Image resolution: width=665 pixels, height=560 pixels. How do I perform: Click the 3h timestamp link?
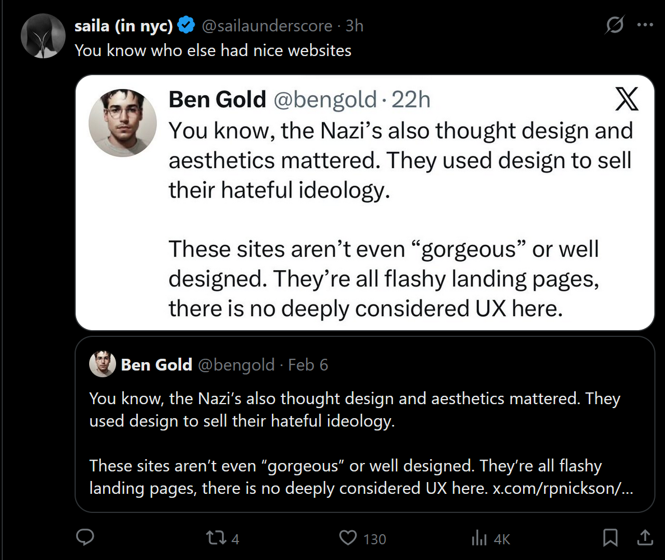(x=354, y=26)
